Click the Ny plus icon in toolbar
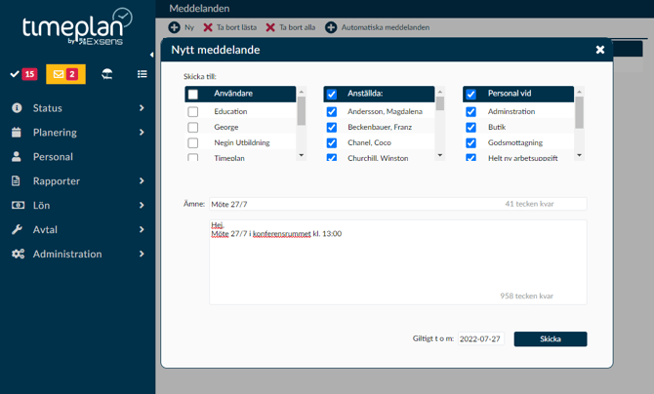The image size is (654, 394). point(175,27)
